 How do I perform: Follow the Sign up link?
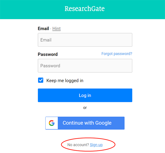[96, 145]
